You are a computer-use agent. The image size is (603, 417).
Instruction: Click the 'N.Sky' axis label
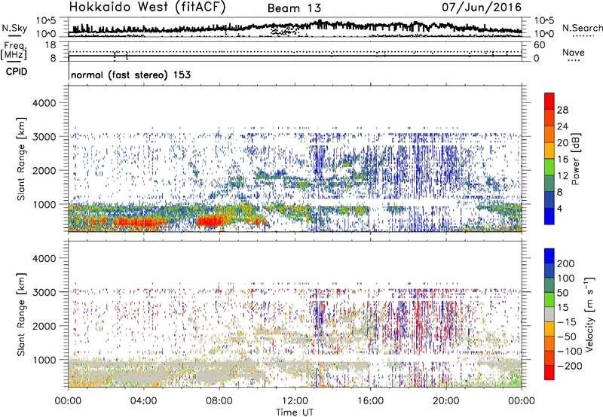(x=14, y=28)
